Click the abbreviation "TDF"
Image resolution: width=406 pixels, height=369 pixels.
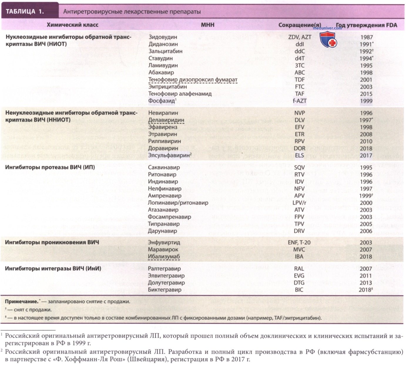(x=300, y=79)
